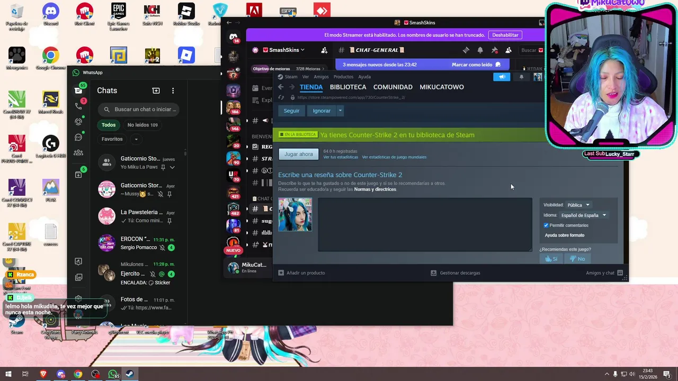Open Amigos menu in Steam

321,77
